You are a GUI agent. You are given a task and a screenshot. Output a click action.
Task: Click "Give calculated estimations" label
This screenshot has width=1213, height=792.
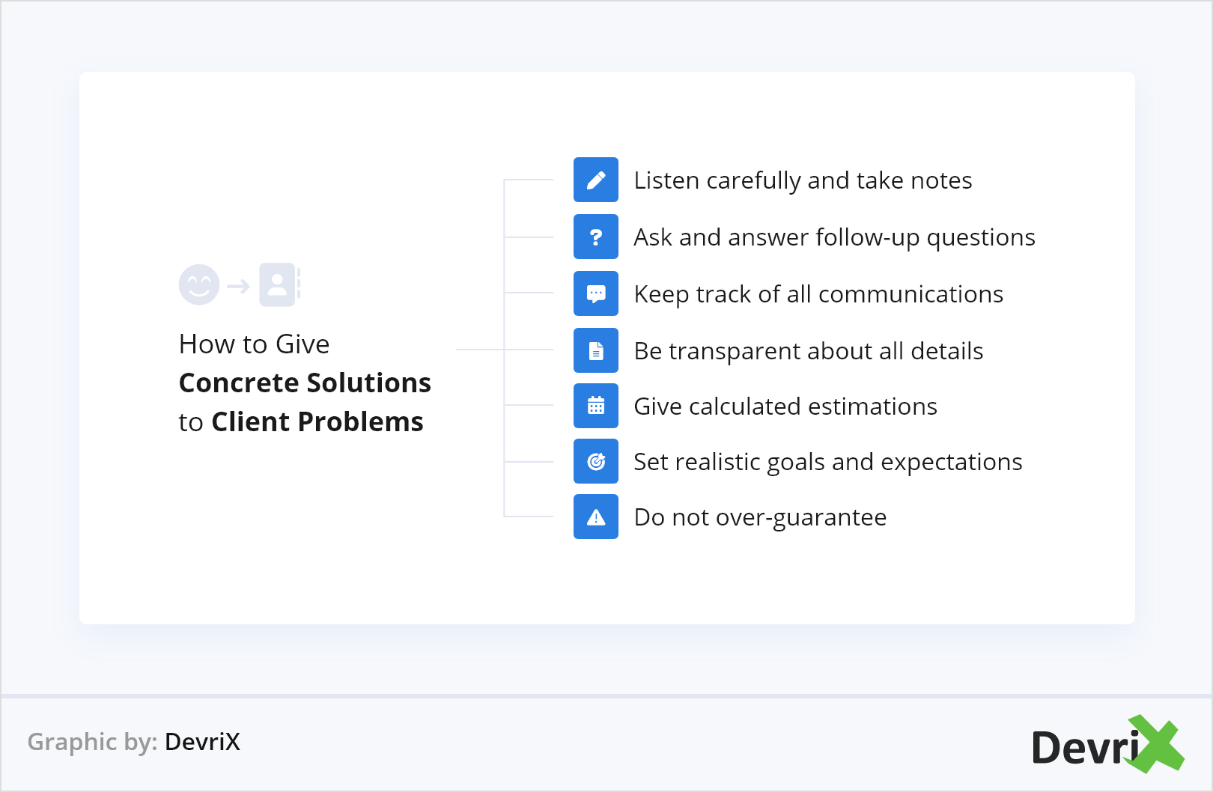pos(785,406)
